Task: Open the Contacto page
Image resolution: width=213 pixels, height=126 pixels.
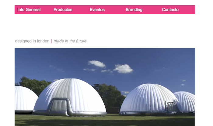Action: pyautogui.click(x=170, y=10)
